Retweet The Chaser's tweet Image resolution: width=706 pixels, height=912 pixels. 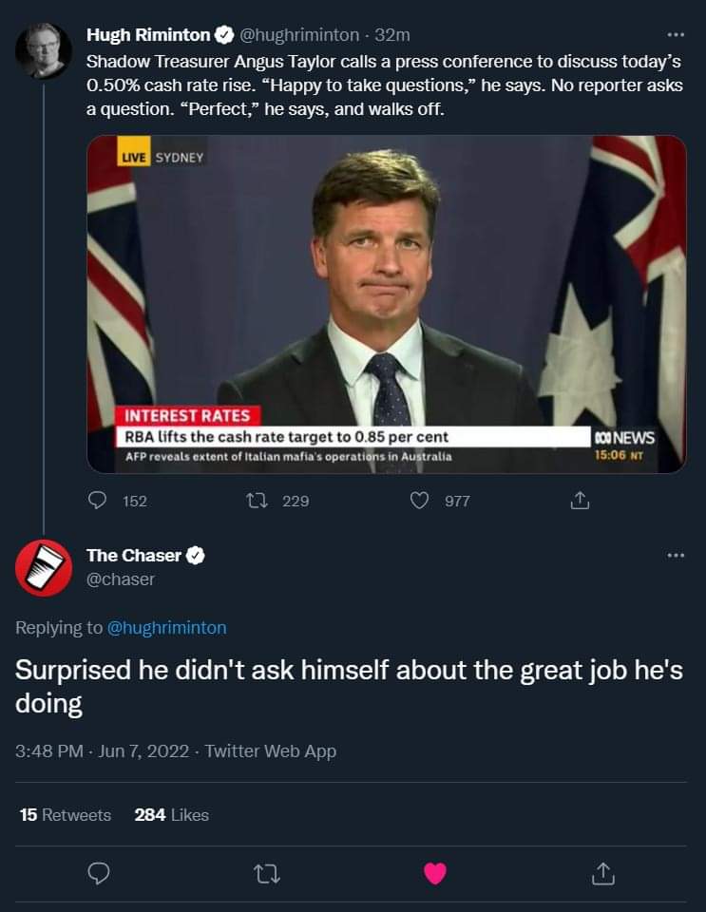click(266, 873)
